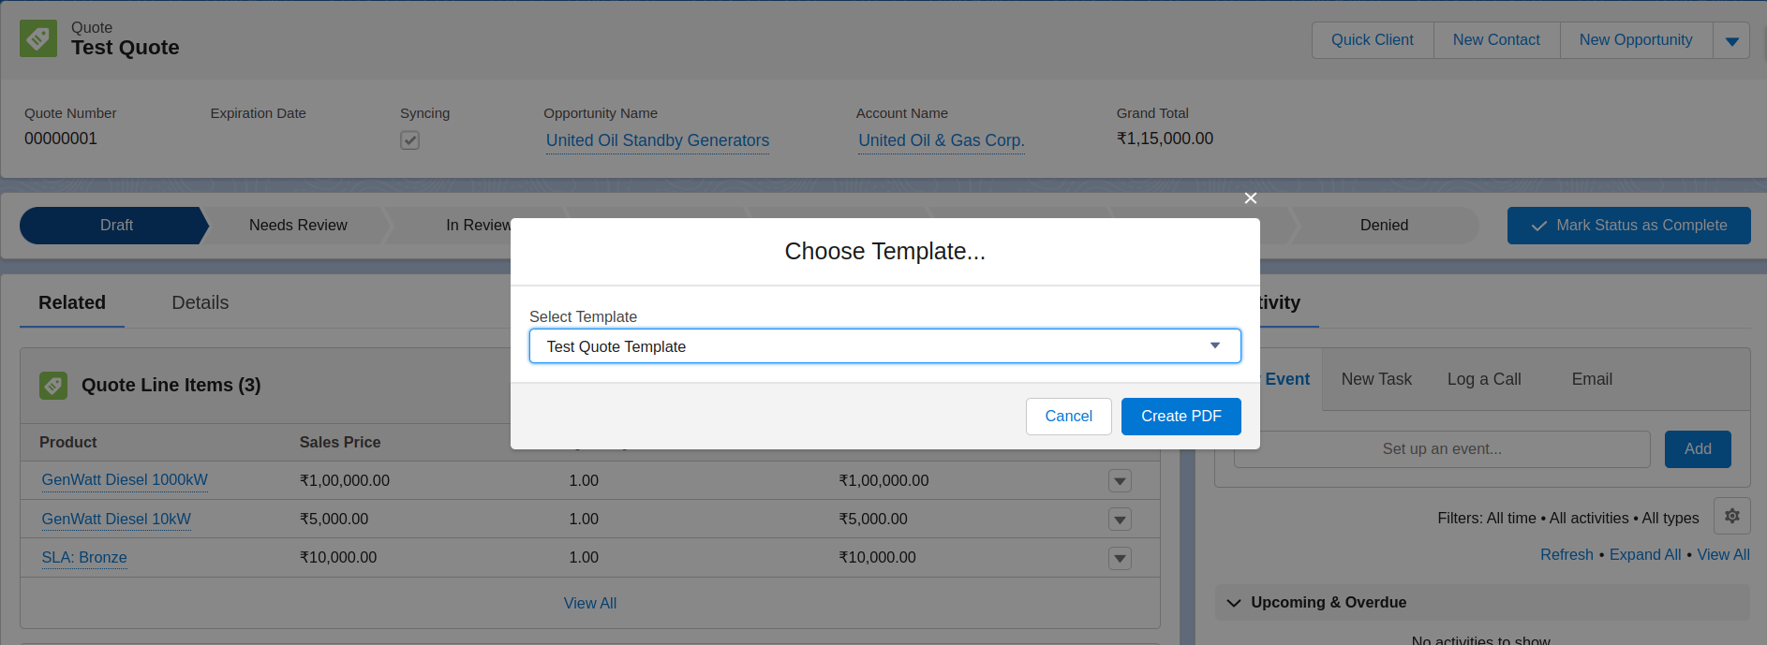This screenshot has height=645, width=1767.
Task: Click the Filters: All time summary text
Action: [x=1568, y=519]
